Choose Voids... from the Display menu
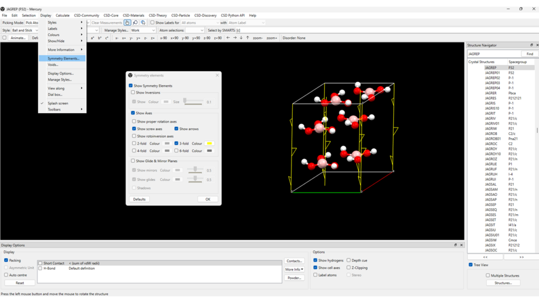Screen dimensions: 539x303 pyautogui.click(x=53, y=65)
